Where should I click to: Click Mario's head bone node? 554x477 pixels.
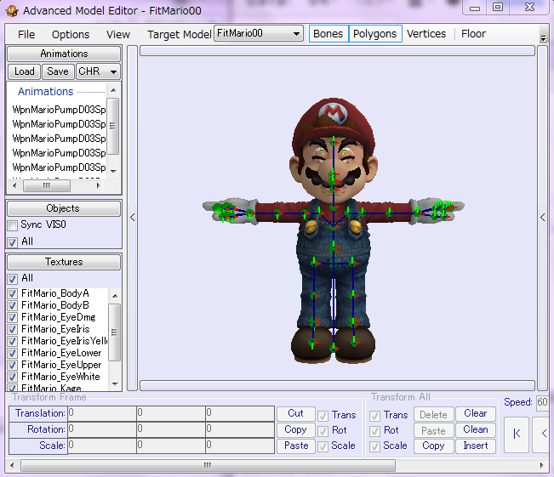(x=334, y=142)
